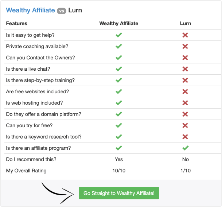Click red X for keyword research tool

185,137
